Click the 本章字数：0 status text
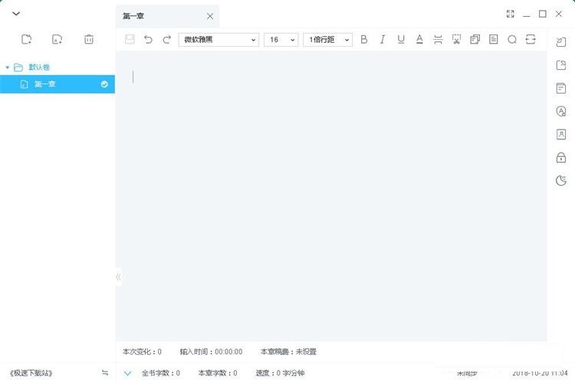Screen dimensions: 575x383 pos(218,373)
